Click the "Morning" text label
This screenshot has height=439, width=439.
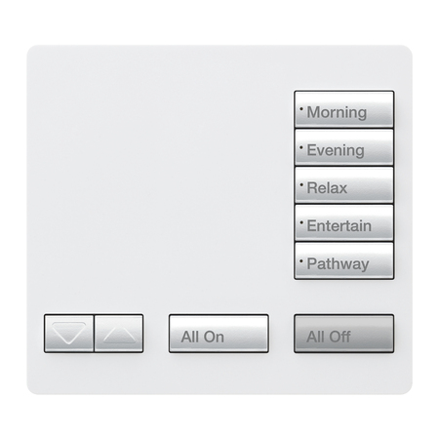pyautogui.click(x=337, y=112)
